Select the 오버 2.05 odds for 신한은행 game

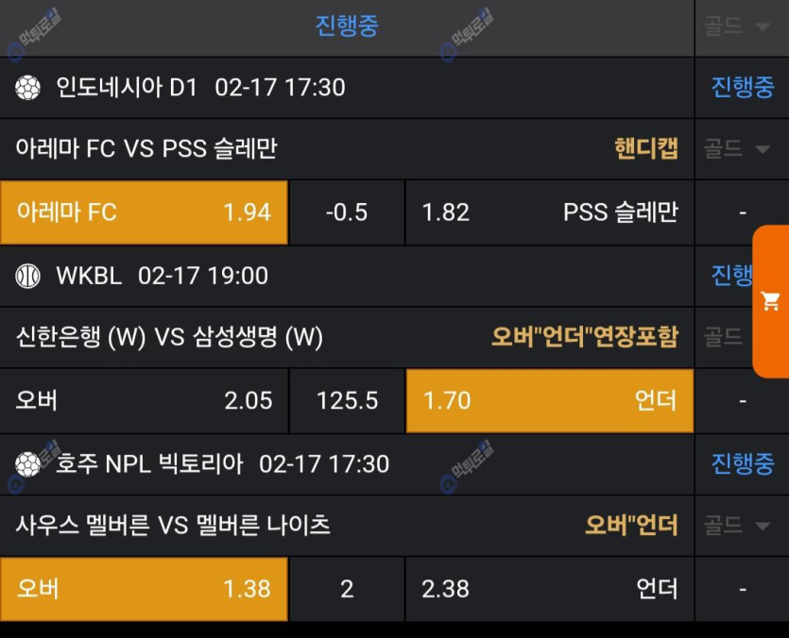click(x=144, y=400)
